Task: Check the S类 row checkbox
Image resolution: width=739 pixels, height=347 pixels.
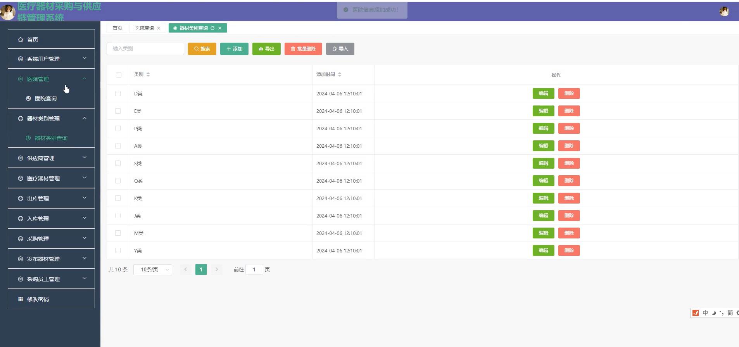Action: pos(118,163)
